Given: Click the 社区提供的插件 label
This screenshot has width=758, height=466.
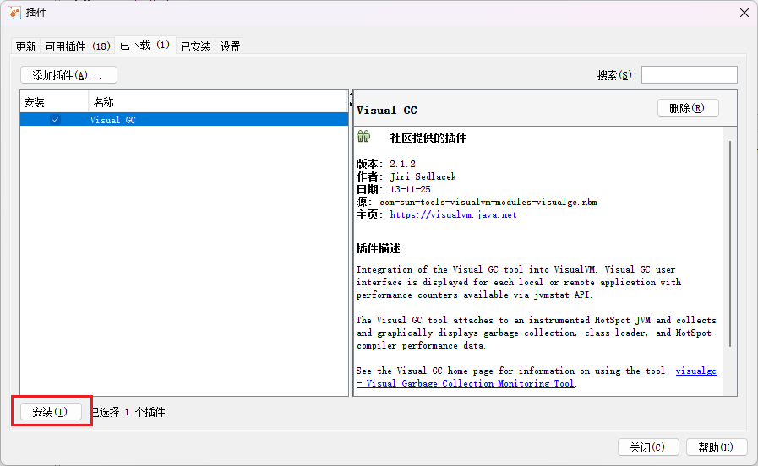Looking at the screenshot, I should coord(428,138).
